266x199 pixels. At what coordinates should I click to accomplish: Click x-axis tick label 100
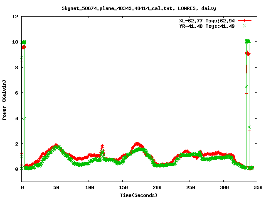[90, 187]
